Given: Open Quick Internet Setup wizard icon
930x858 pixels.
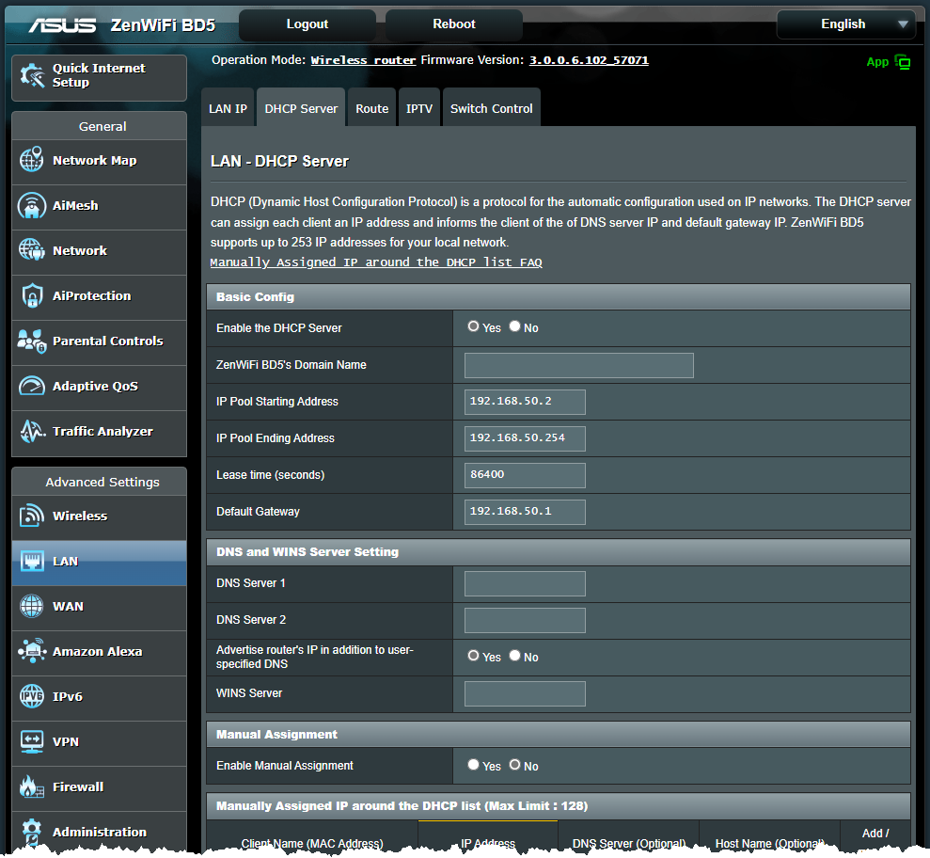Looking at the screenshot, I should point(32,76).
